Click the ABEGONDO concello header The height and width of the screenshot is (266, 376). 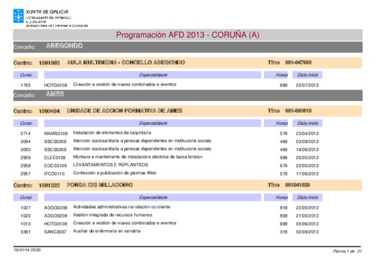188,47
